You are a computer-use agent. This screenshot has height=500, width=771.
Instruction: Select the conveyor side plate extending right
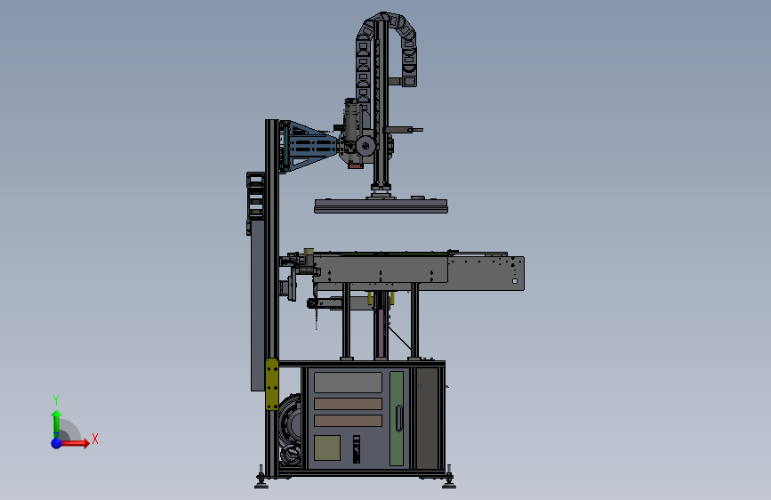tap(486, 274)
